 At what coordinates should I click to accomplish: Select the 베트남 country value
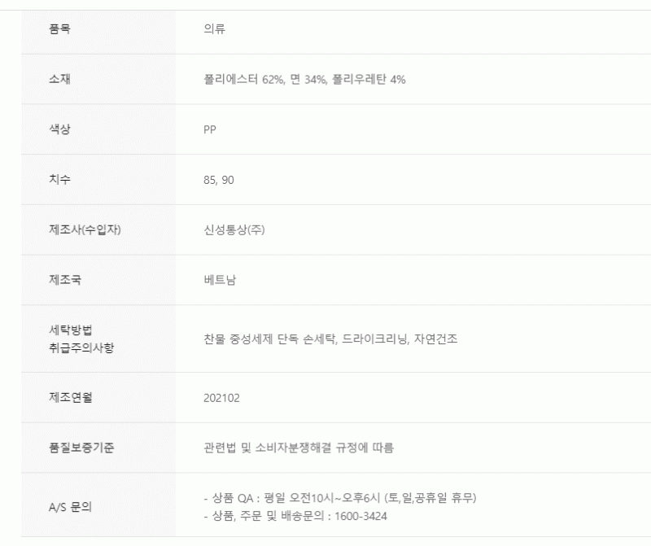(x=220, y=280)
